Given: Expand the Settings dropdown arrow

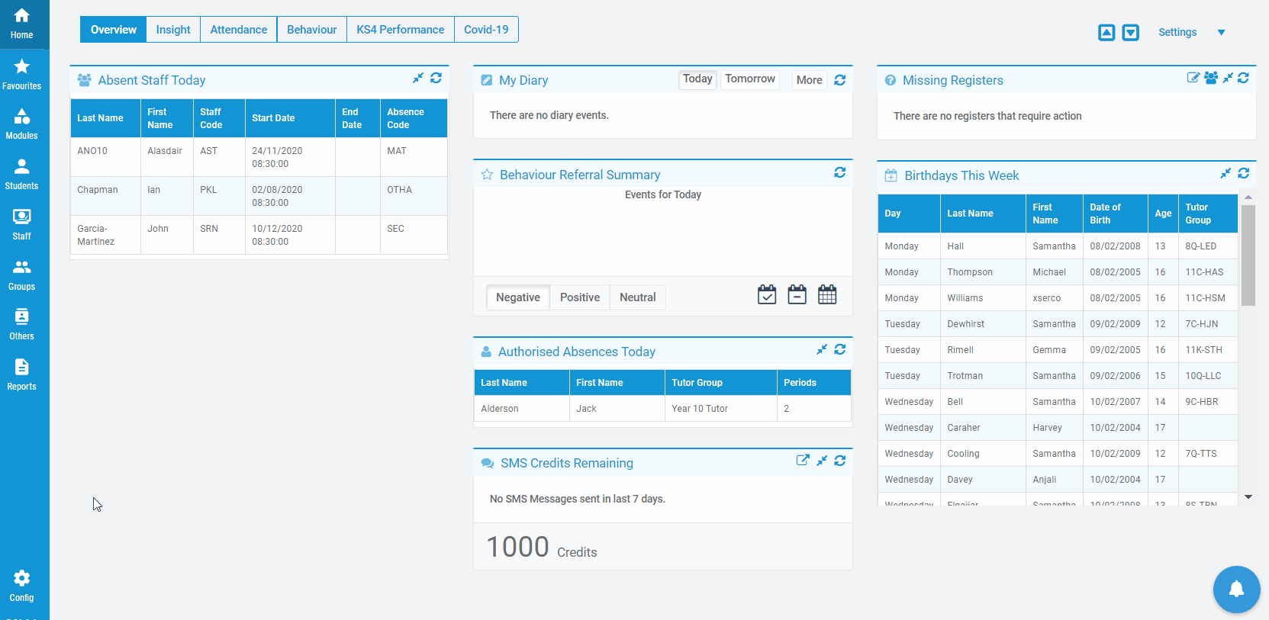Looking at the screenshot, I should pyautogui.click(x=1221, y=32).
